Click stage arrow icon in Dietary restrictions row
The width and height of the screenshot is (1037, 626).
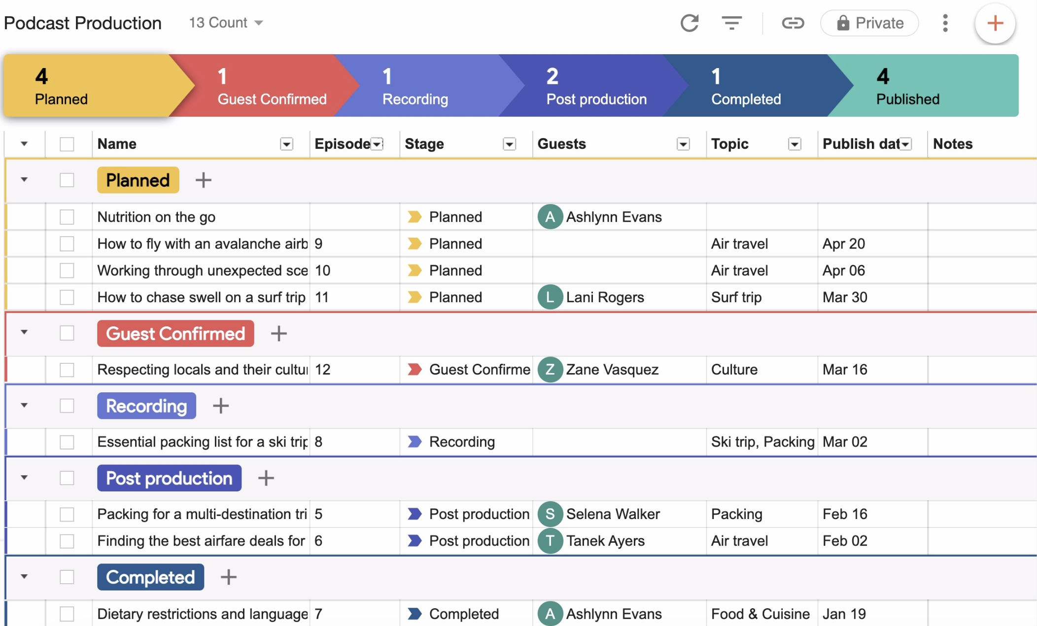[x=415, y=614]
